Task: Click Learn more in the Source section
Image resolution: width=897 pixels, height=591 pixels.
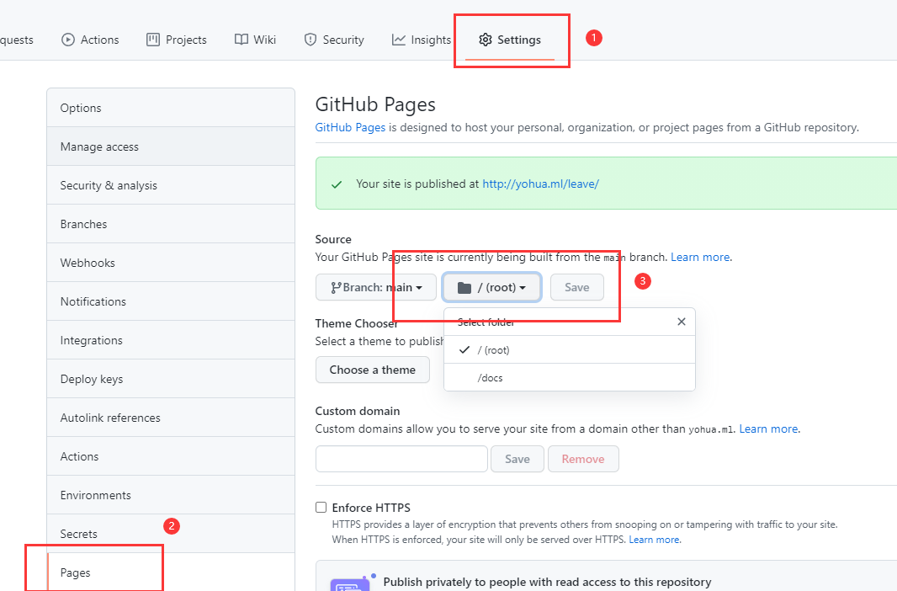Action: 700,257
